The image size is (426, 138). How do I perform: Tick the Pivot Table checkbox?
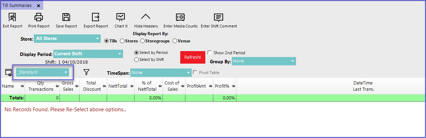click(195, 73)
